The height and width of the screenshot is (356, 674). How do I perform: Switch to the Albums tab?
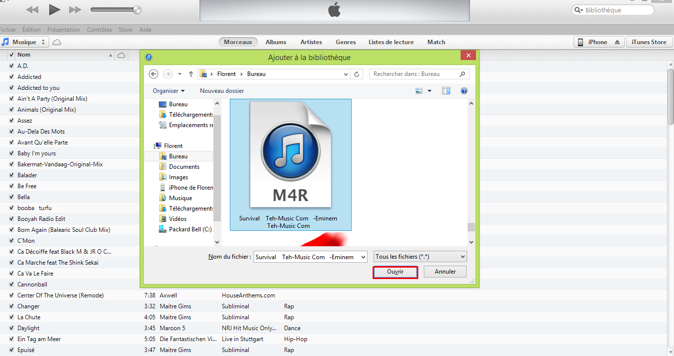click(276, 42)
